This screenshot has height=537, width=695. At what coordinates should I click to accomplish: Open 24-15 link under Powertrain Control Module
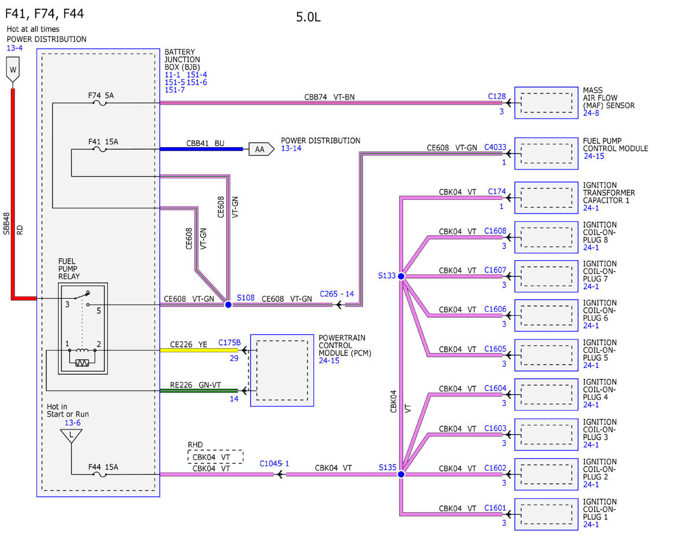[x=329, y=360]
